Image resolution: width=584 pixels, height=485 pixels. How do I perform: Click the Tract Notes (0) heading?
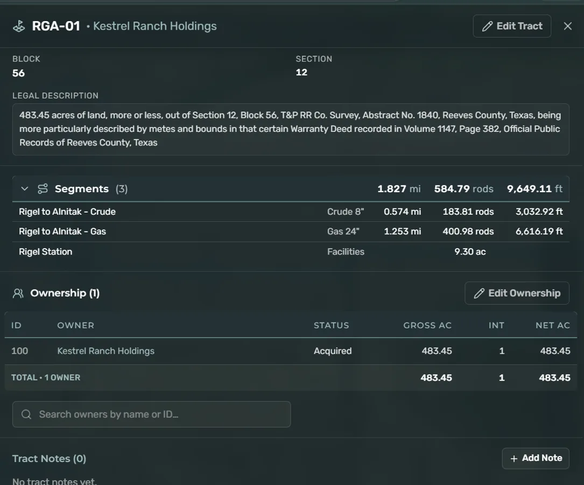coord(49,459)
